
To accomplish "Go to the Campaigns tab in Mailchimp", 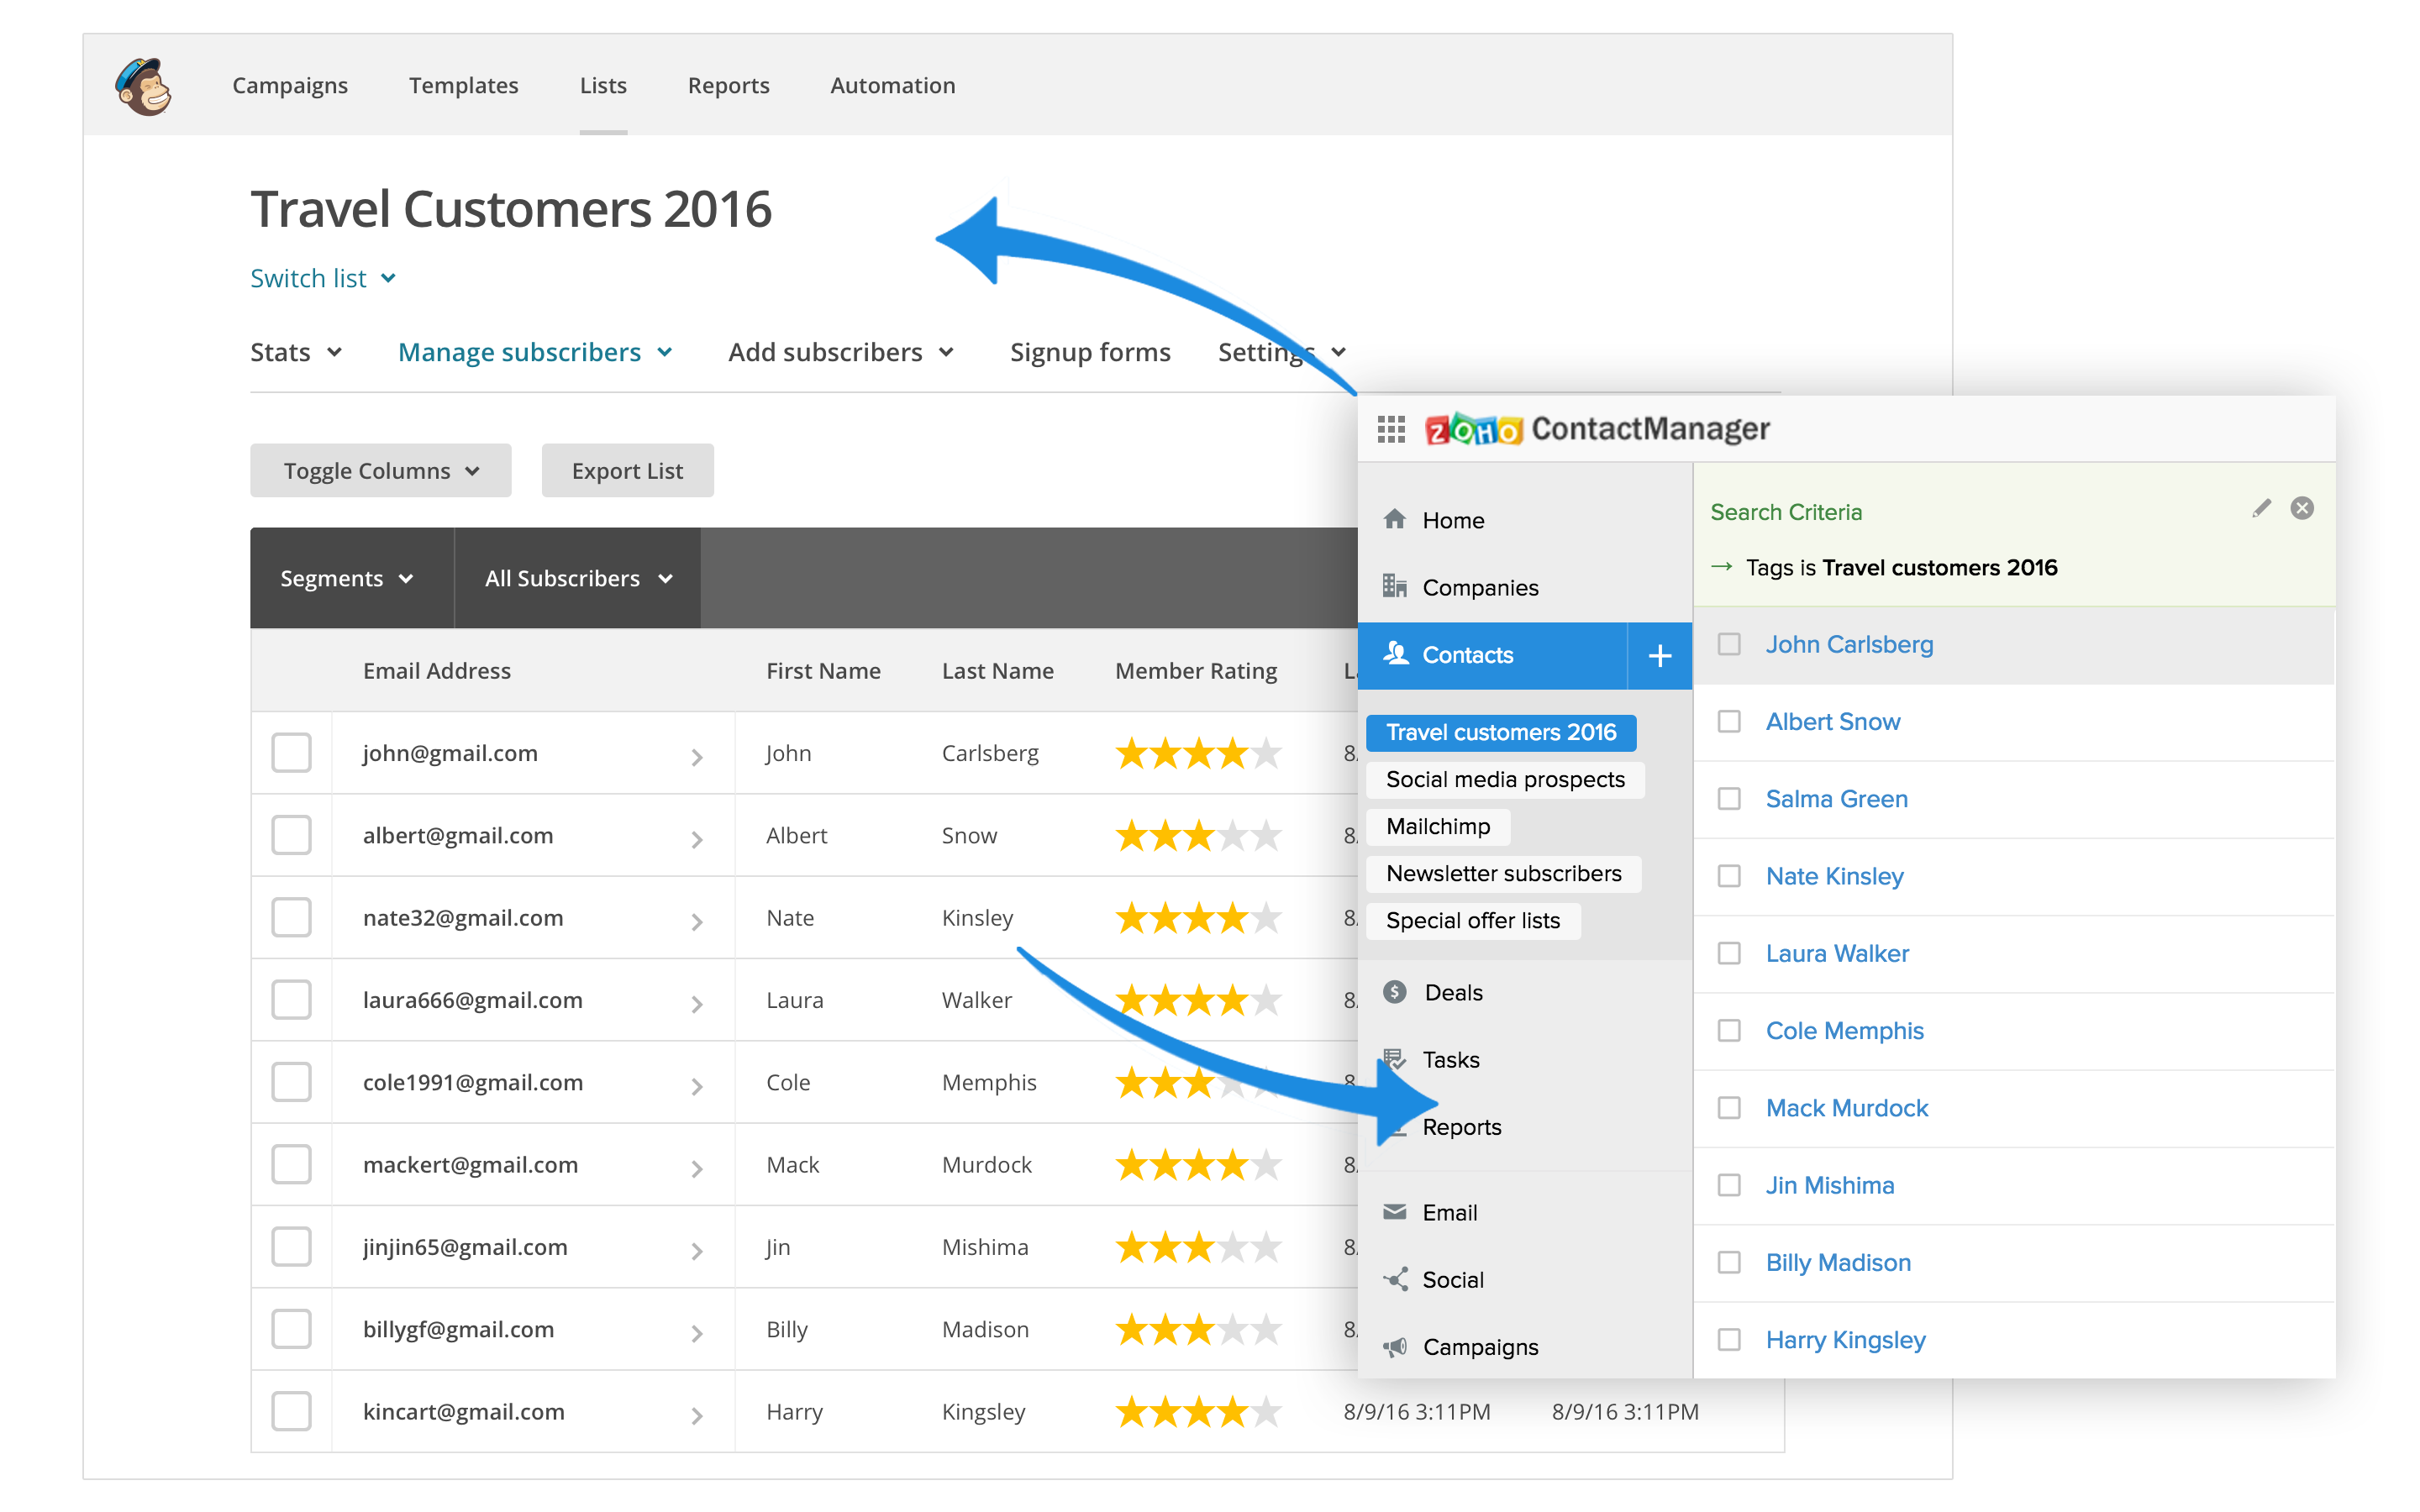I will pyautogui.click(x=290, y=85).
